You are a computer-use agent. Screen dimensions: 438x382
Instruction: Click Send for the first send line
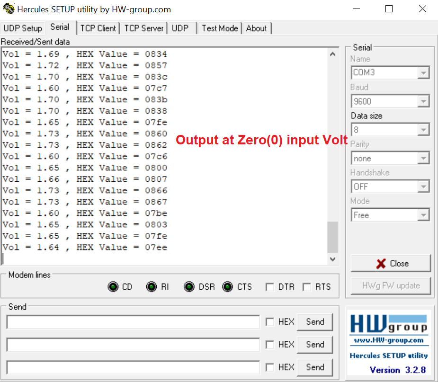tap(315, 322)
